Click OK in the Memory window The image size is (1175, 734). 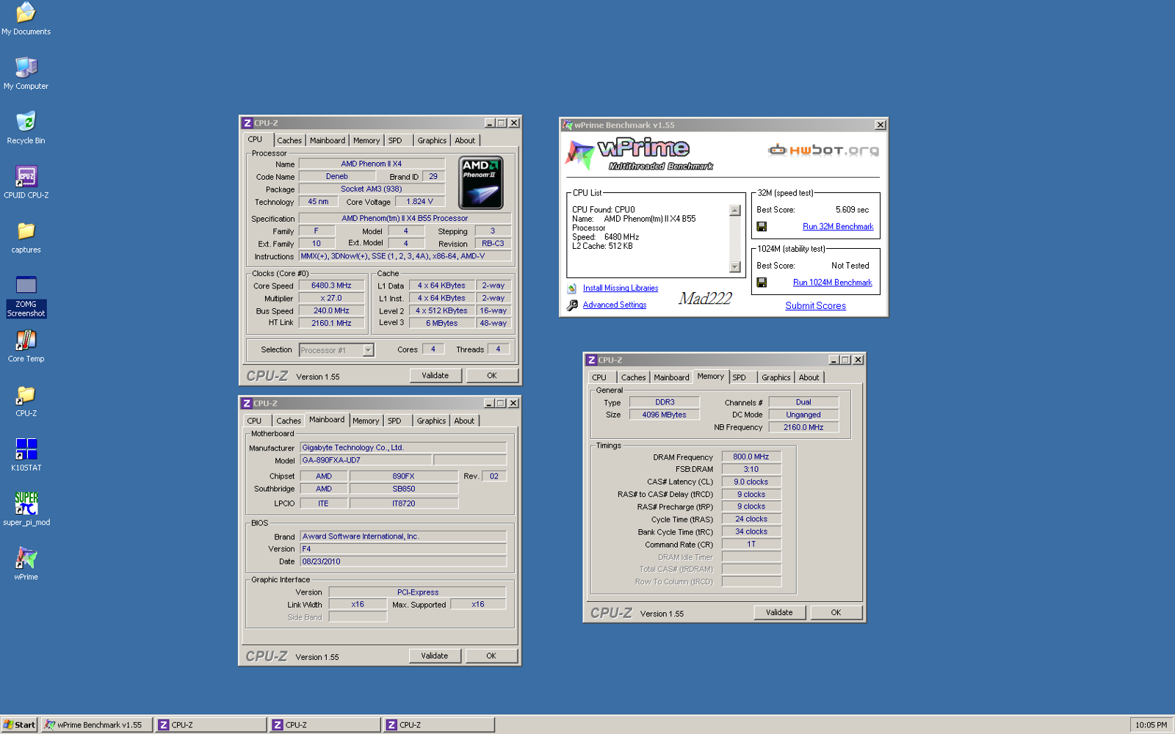click(x=836, y=612)
